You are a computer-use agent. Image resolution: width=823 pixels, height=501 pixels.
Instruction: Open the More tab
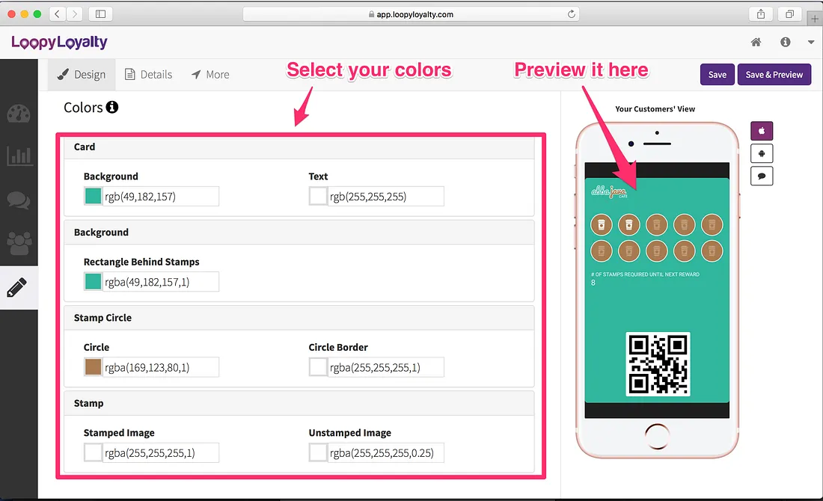[210, 75]
